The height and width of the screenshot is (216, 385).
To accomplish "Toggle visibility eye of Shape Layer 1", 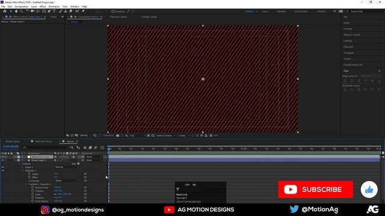I will pyautogui.click(x=2, y=160).
